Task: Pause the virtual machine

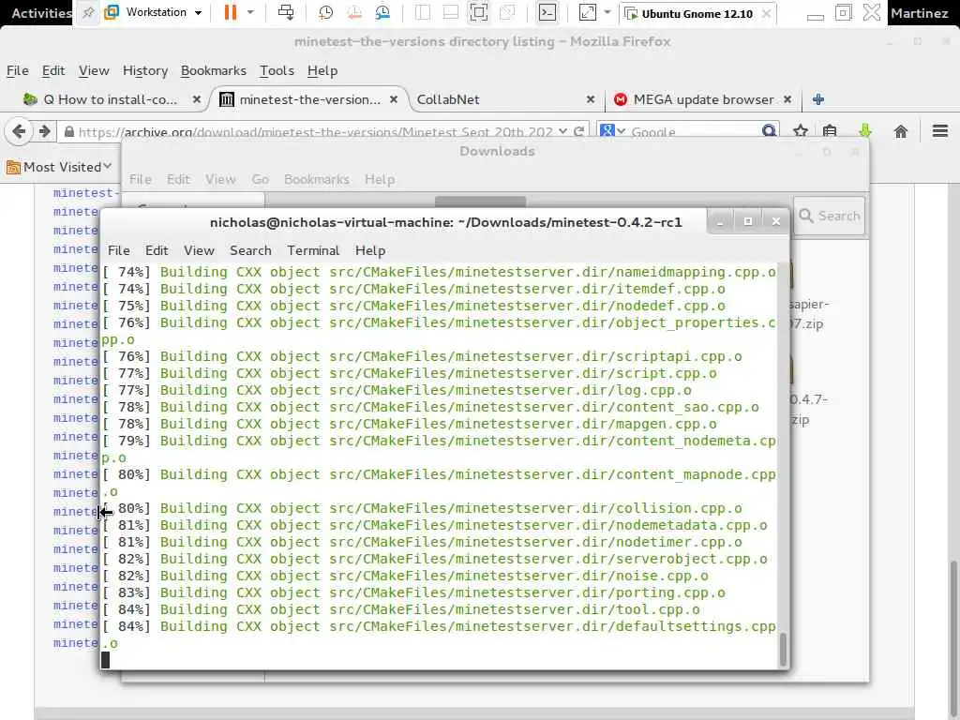Action: click(231, 12)
